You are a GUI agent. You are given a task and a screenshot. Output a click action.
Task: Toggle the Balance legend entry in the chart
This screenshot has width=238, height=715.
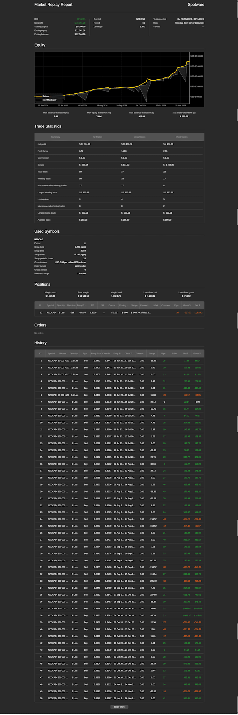point(46,96)
